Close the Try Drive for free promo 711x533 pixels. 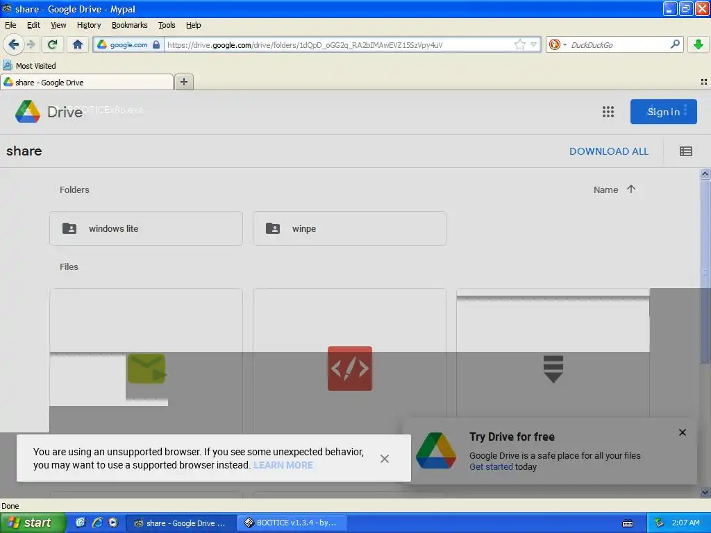click(x=682, y=432)
